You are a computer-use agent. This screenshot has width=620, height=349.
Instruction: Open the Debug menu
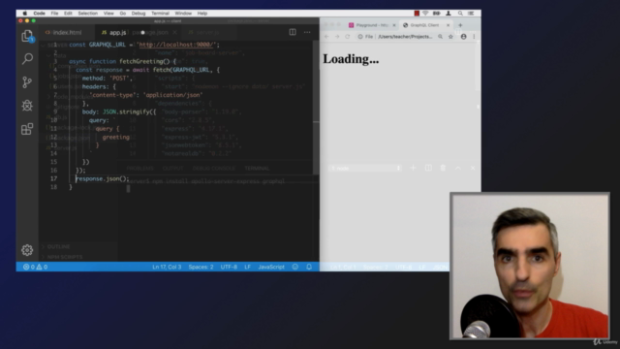pyautogui.click(x=139, y=13)
